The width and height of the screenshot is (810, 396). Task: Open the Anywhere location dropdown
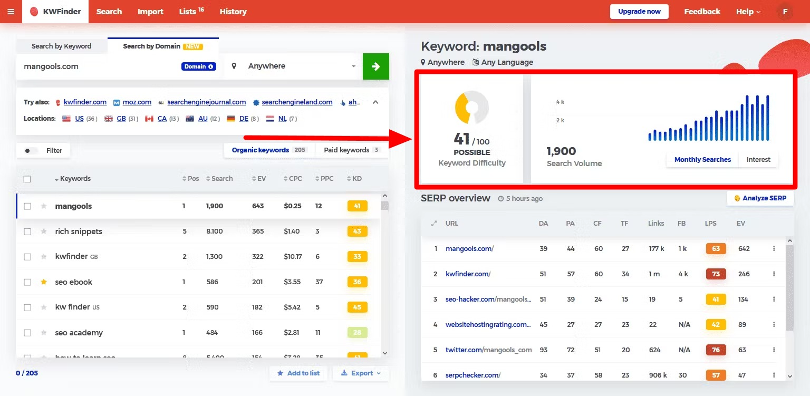point(293,66)
